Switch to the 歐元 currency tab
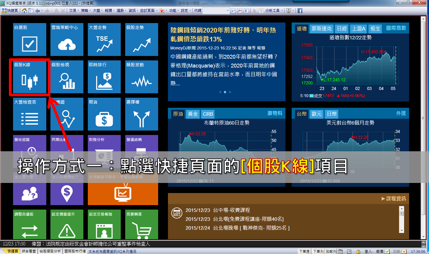The image size is (429, 254). pyautogui.click(x=317, y=114)
